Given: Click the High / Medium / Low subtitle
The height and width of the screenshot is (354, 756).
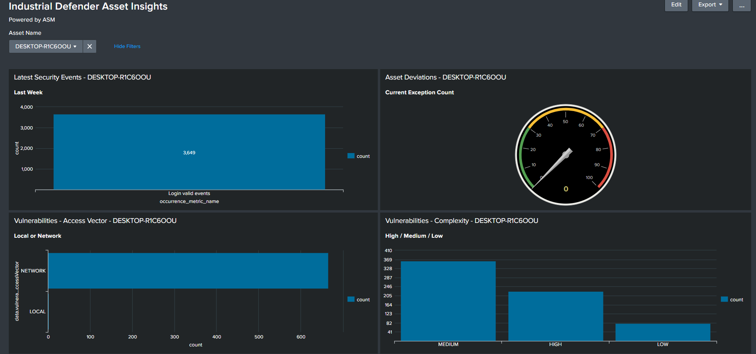Looking at the screenshot, I should pyautogui.click(x=414, y=236).
